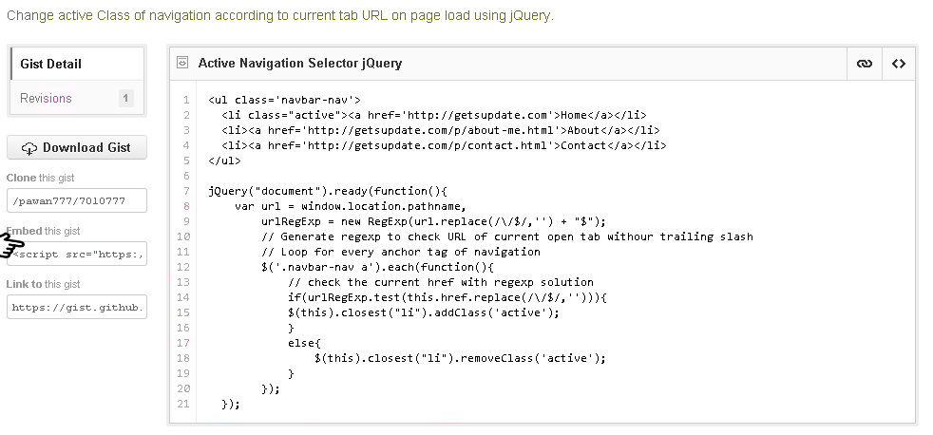Open raw view with the angle brackets icon
Image resolution: width=933 pixels, height=435 pixels.
[x=899, y=64]
